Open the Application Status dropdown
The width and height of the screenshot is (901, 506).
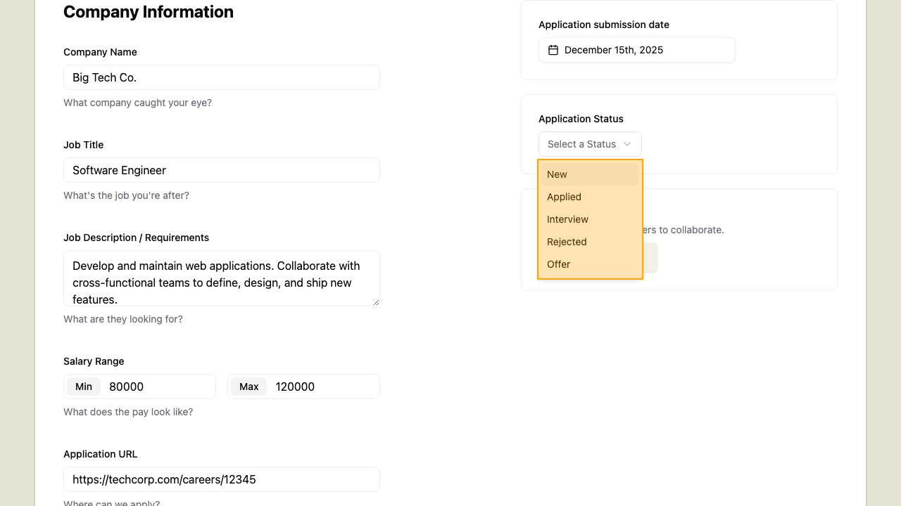point(590,144)
